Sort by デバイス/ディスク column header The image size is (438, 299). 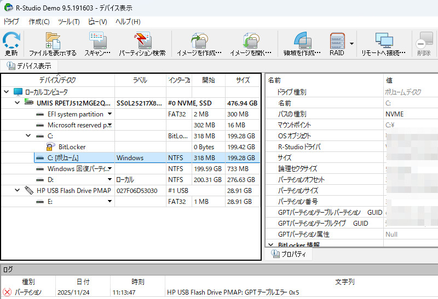pos(58,80)
